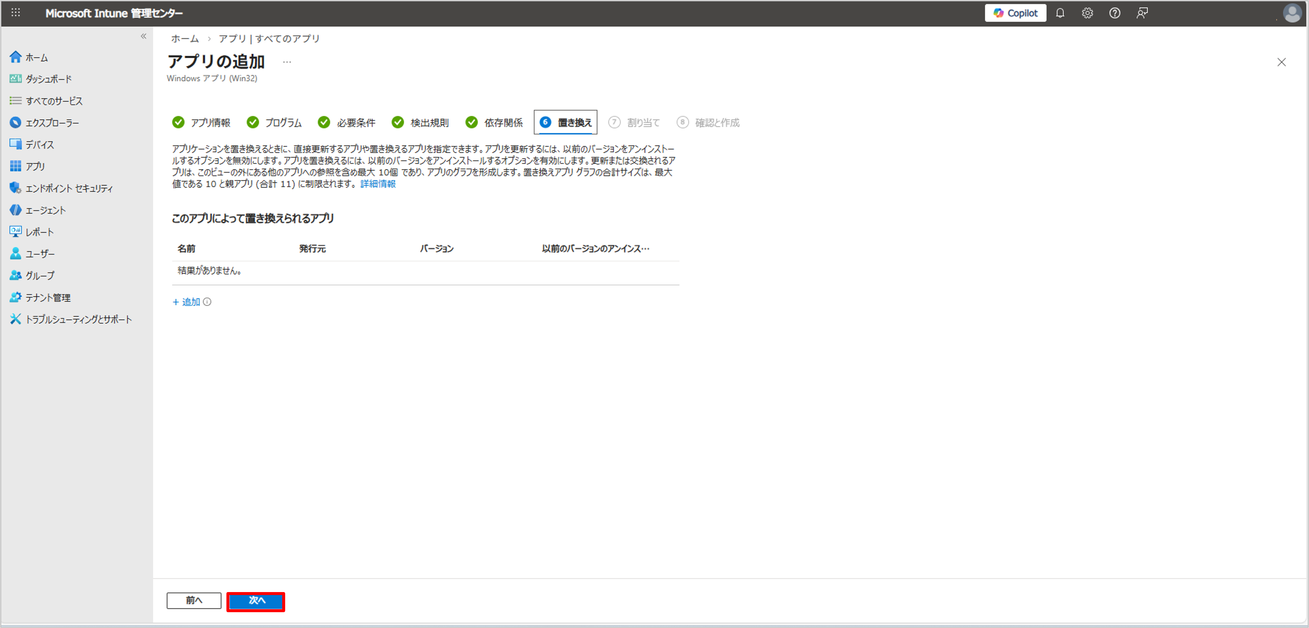Open the account avatar icon
The width and height of the screenshot is (1309, 628).
point(1291,13)
